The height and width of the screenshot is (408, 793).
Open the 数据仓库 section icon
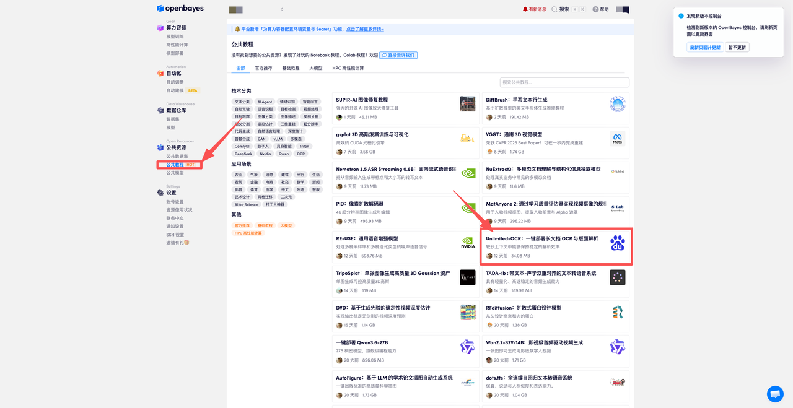click(x=160, y=110)
